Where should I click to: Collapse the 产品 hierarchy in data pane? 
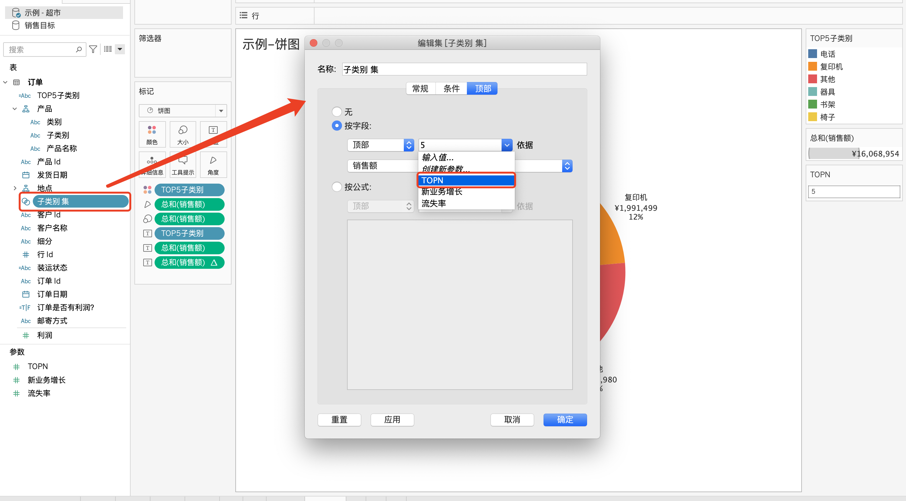pyautogui.click(x=15, y=109)
